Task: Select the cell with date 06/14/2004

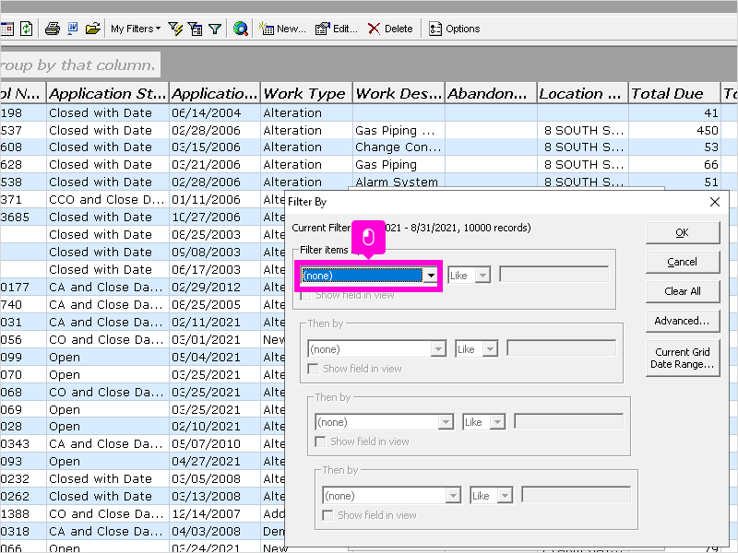Action: pyautogui.click(x=215, y=112)
